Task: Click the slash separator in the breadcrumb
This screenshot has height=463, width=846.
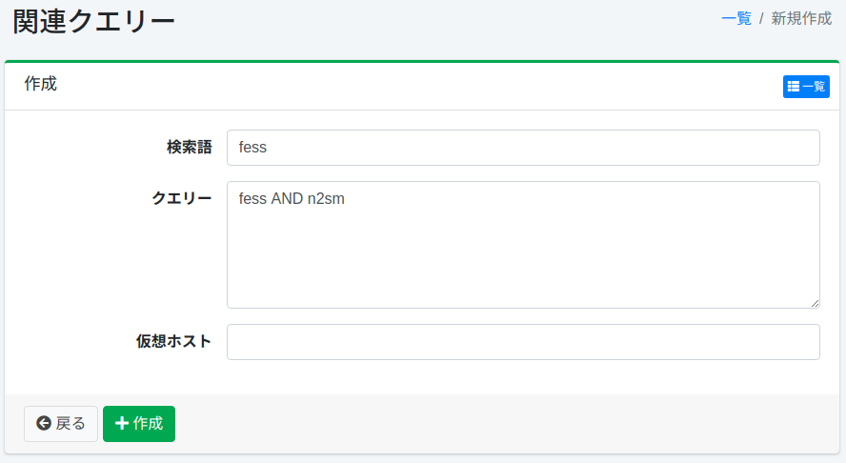Action: pyautogui.click(x=761, y=18)
